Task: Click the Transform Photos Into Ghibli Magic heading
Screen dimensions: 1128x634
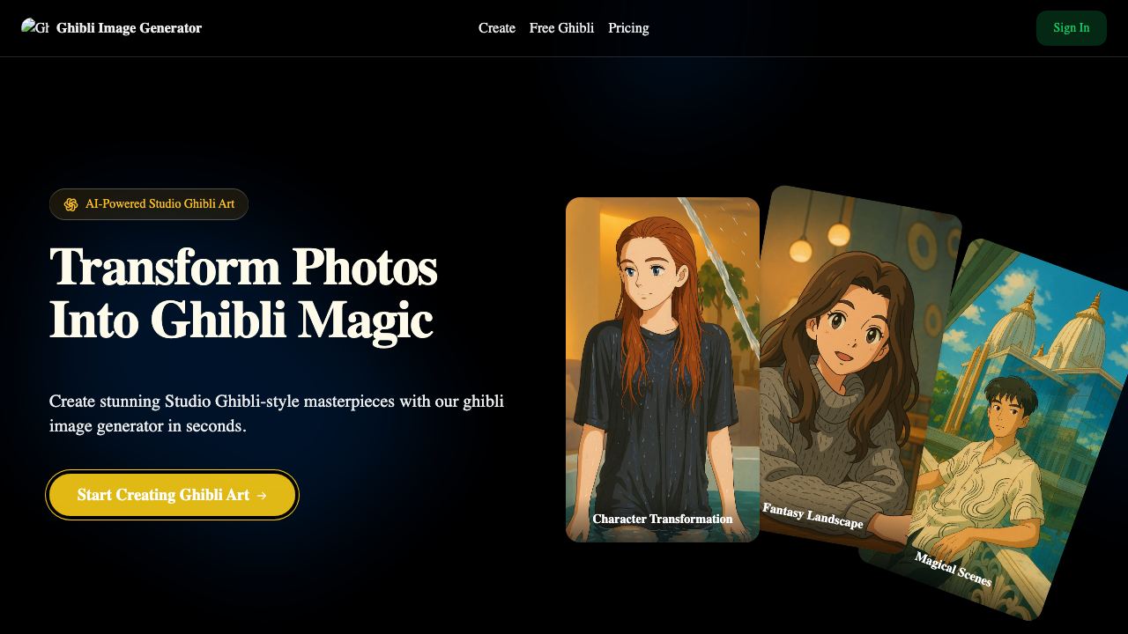Action: pos(243,293)
